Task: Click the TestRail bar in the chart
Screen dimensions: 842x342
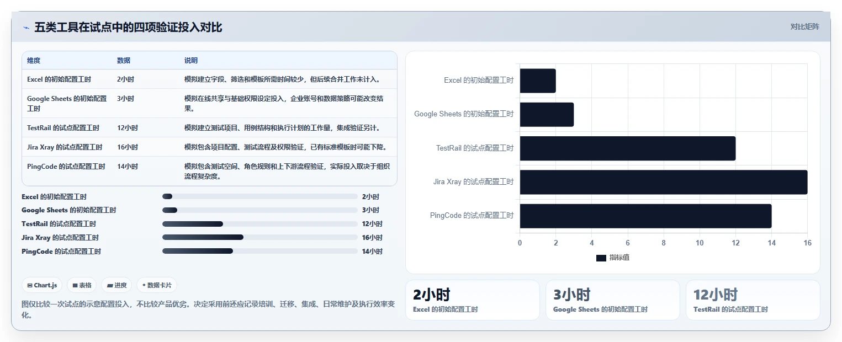Action: 628,148
